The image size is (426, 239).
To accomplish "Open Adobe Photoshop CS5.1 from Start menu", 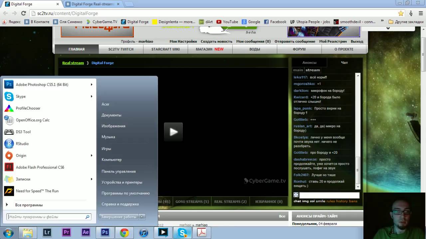I will tap(49, 85).
